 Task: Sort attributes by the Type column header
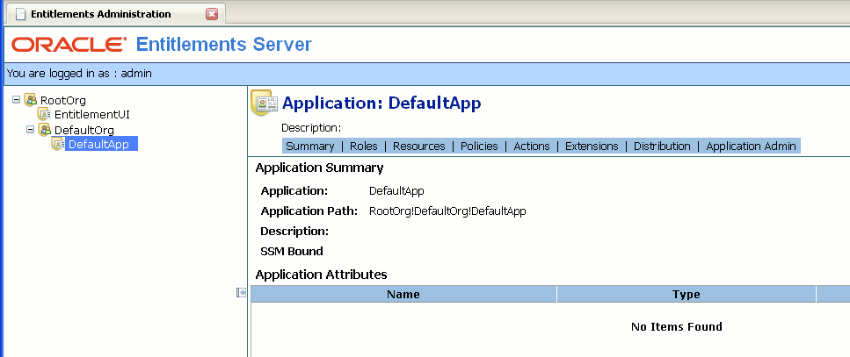point(687,294)
